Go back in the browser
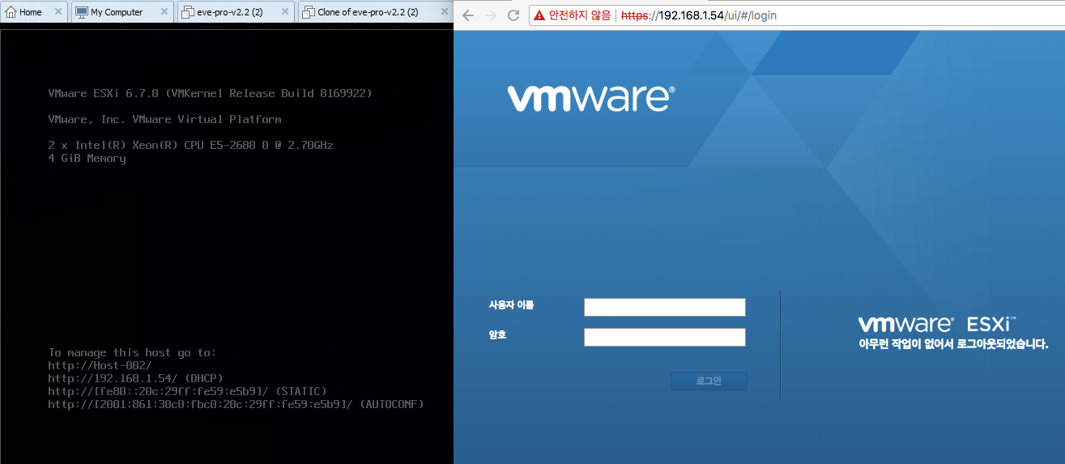 coord(467,15)
